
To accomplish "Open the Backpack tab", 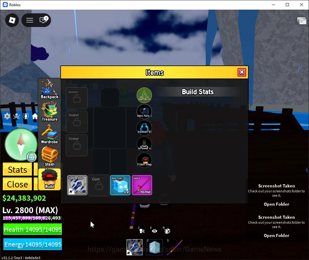I will (49, 89).
